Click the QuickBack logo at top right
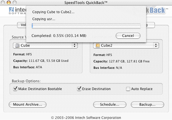Screen dimensions: 172x120 click(x=157, y=10)
